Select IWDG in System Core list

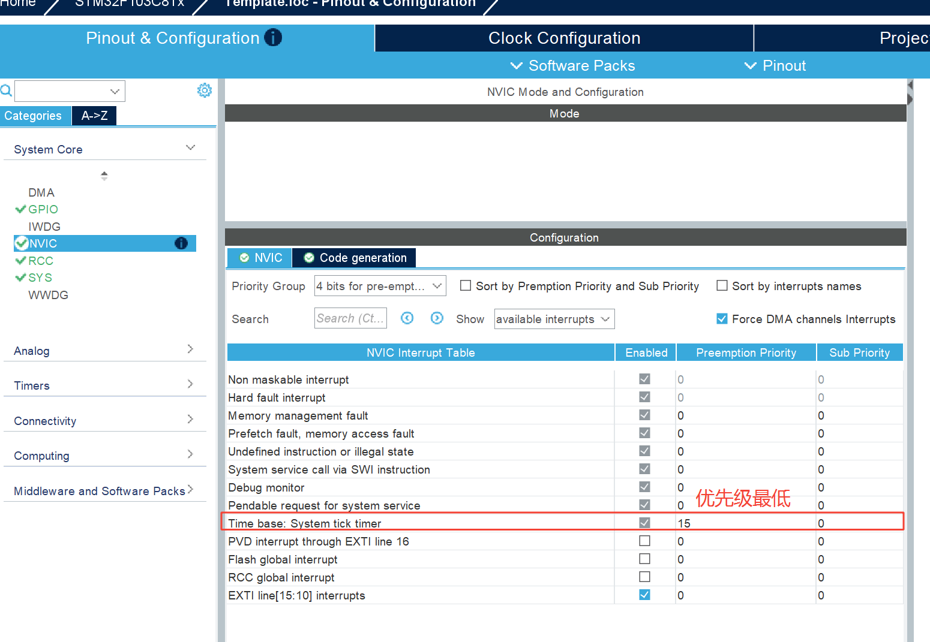click(x=44, y=227)
